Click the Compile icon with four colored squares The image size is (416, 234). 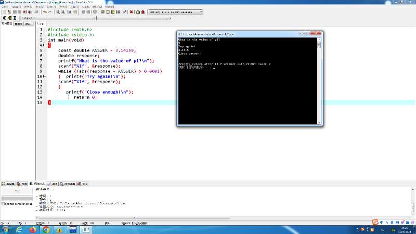click(102, 12)
